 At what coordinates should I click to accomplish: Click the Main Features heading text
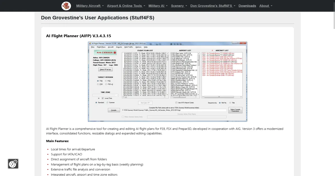click(x=58, y=141)
